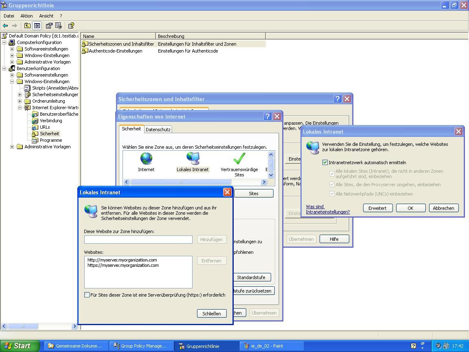This screenshot has width=469, height=352.
Task: Click the Back arrow toolbar icon
Action: [x=6, y=26]
